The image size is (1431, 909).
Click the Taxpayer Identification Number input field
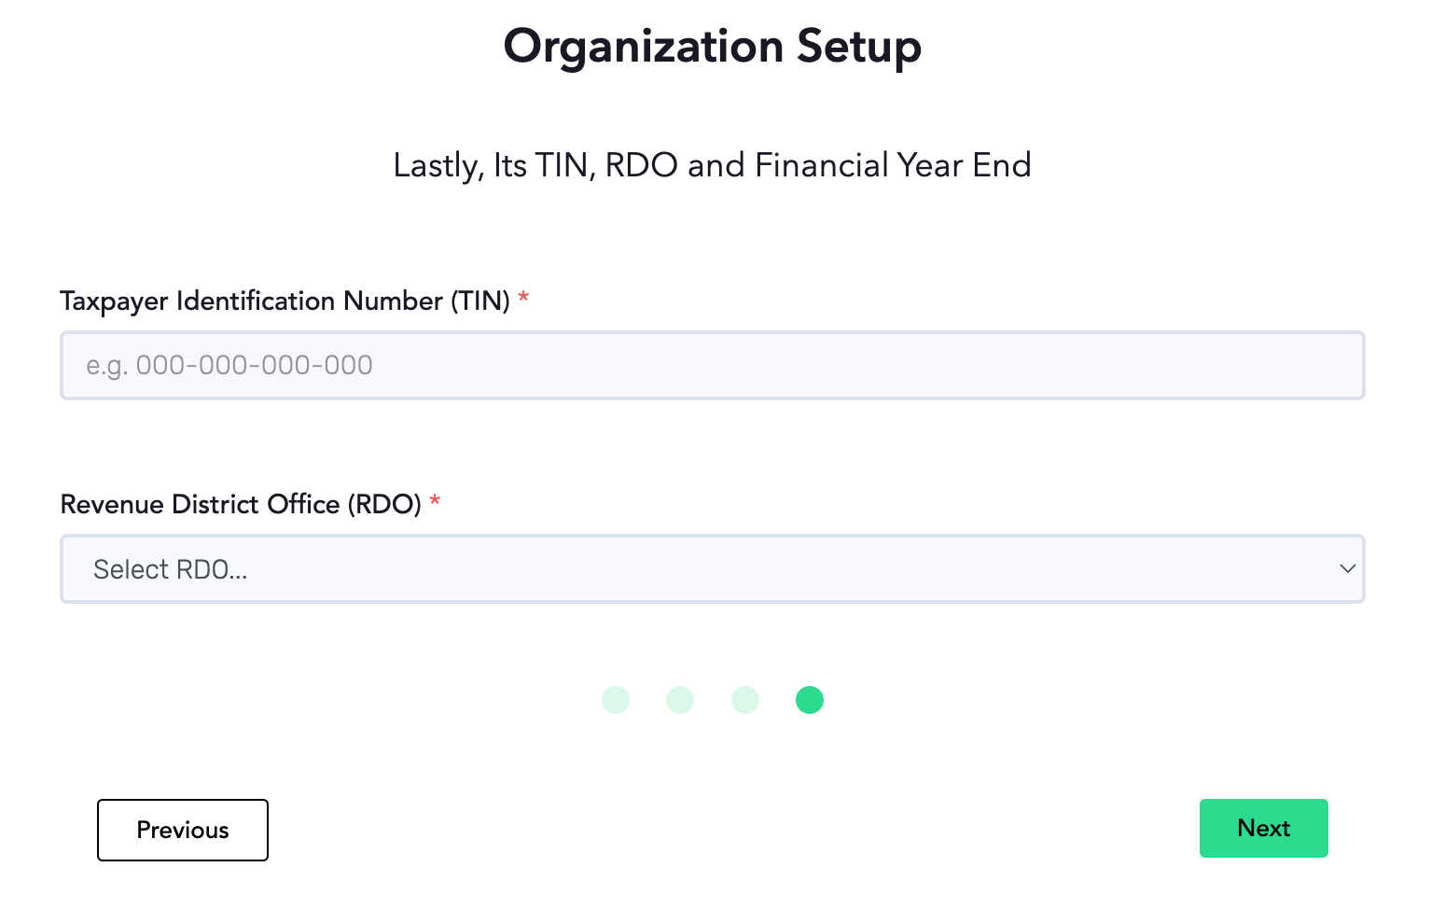coord(713,366)
